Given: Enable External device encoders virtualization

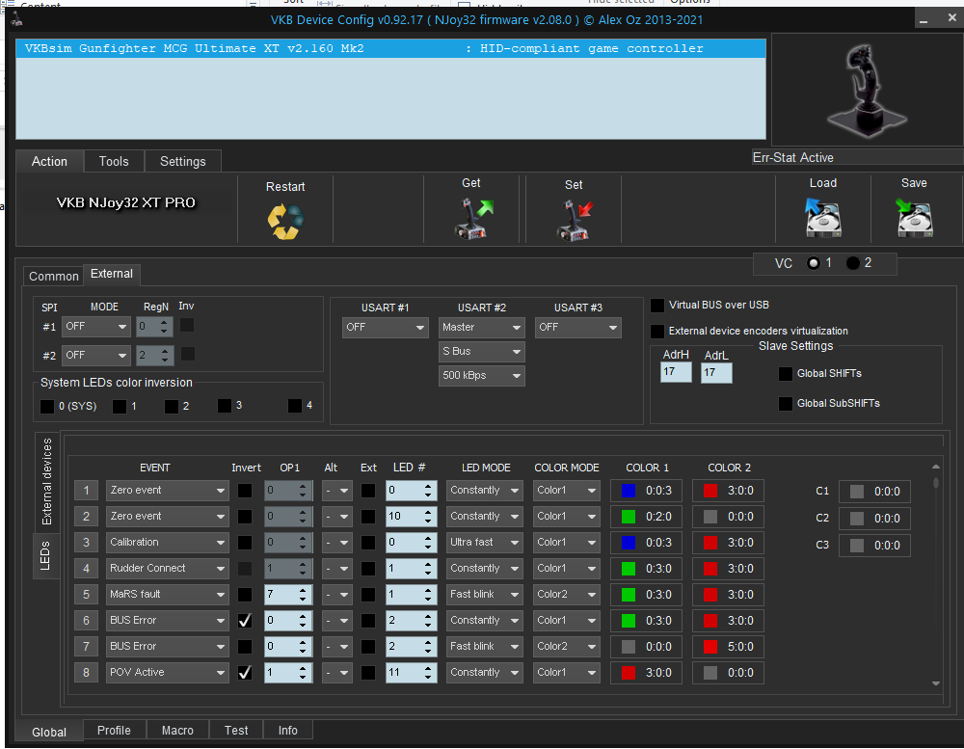Looking at the screenshot, I should coord(657,331).
